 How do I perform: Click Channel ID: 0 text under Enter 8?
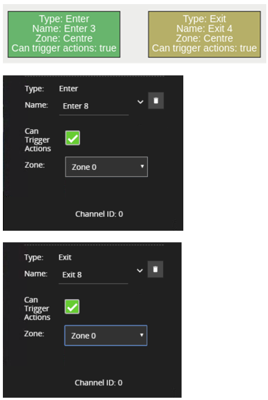(x=99, y=214)
